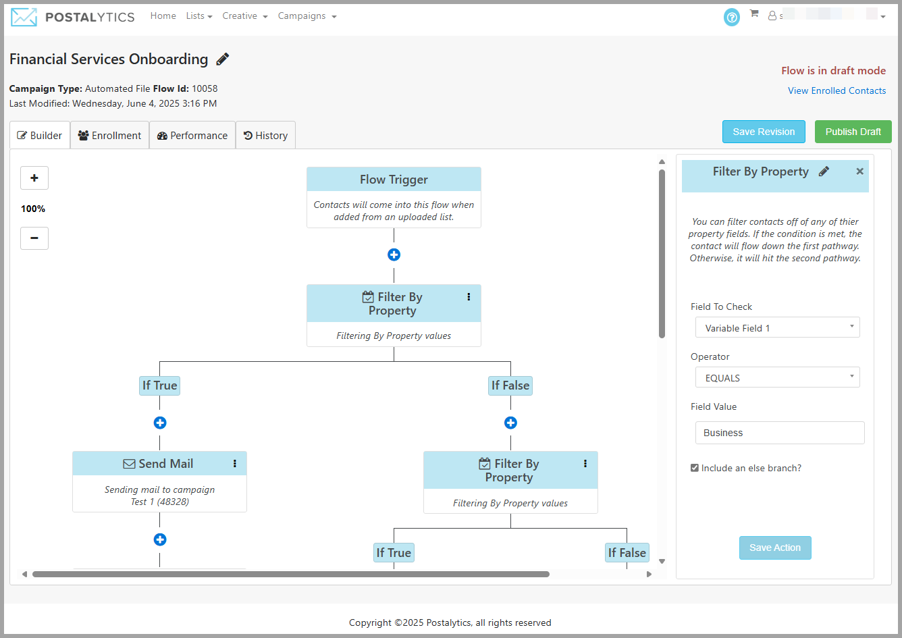The image size is (902, 638).
Task: Zoom in with the plus button
Action: pos(34,178)
